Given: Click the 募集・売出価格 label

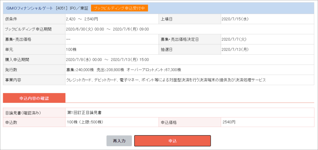Looking at the screenshot, I should pos(18,39).
